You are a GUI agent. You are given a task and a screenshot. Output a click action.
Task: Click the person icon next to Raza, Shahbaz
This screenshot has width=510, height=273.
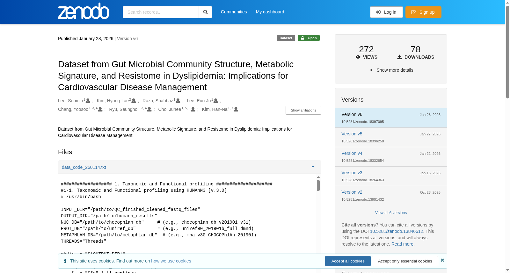pyautogui.click(x=178, y=101)
